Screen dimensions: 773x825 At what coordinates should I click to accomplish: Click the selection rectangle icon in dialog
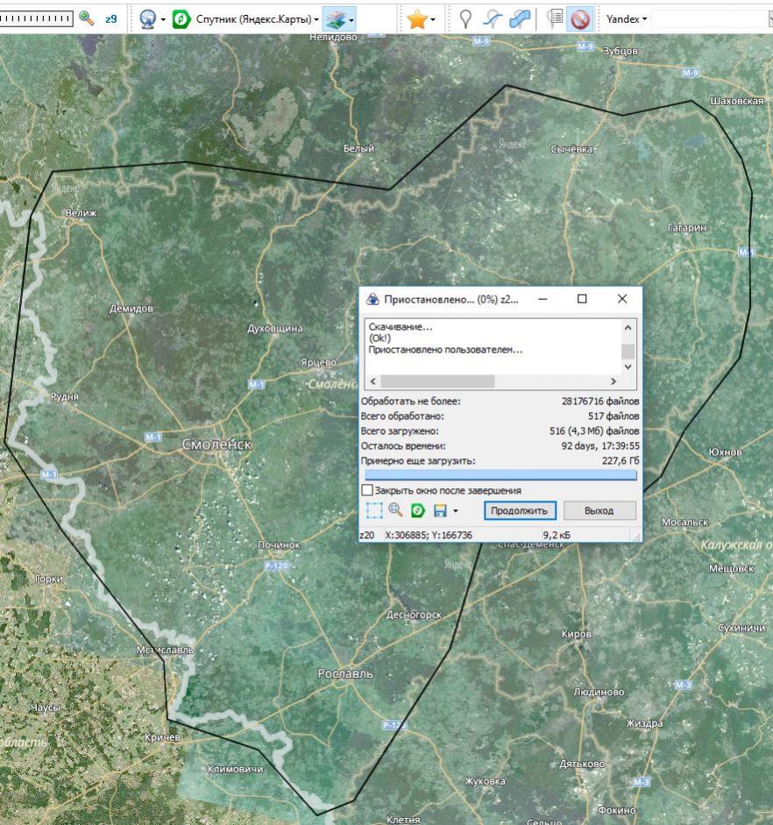pyautogui.click(x=374, y=510)
